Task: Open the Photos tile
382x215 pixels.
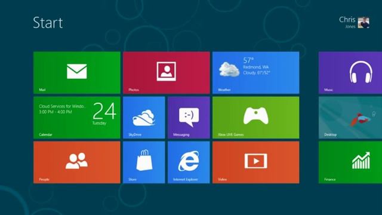Action: 167,73
